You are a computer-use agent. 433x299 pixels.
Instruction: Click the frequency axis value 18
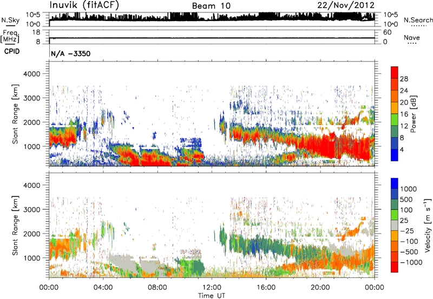tap(36, 32)
